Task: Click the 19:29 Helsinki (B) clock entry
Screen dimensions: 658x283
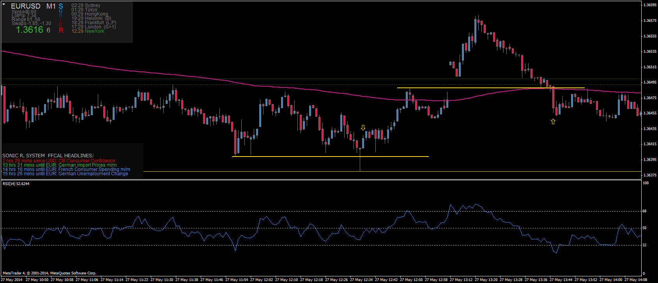Action: coord(91,18)
